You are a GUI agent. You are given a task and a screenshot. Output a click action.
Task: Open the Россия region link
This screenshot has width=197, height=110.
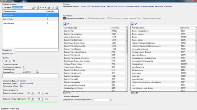pyautogui.click(x=83, y=6)
